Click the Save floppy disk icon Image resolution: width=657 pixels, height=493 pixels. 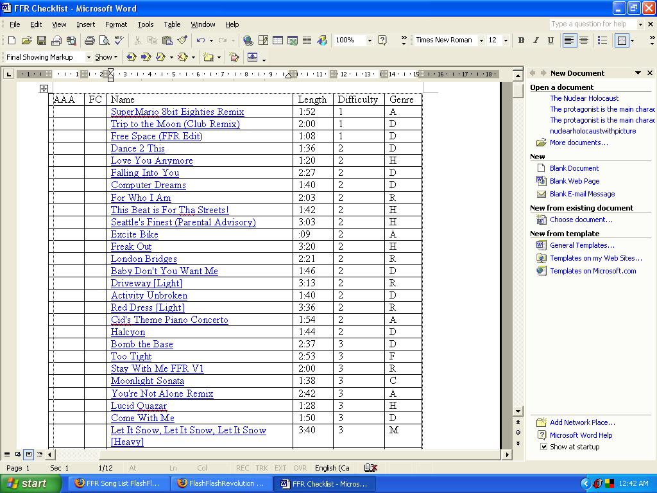point(41,40)
